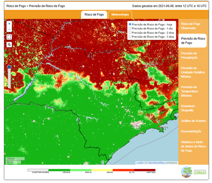Select 'Previsão de Risco de Fogo - hoje'

coord(130,24)
